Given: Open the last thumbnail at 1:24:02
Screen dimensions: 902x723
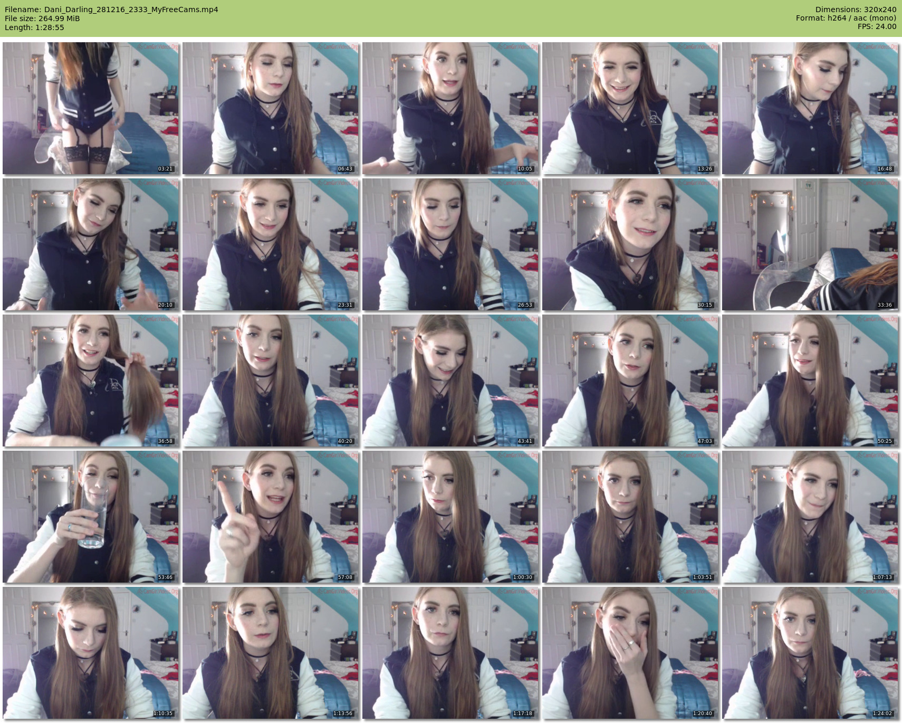Looking at the screenshot, I should click(x=810, y=653).
